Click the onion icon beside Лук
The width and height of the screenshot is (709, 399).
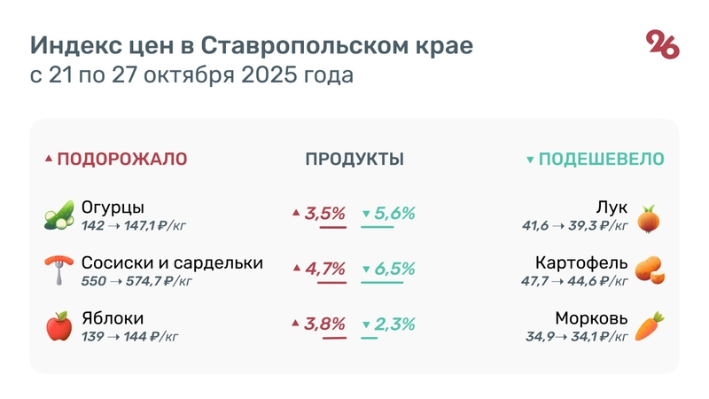coord(650,216)
